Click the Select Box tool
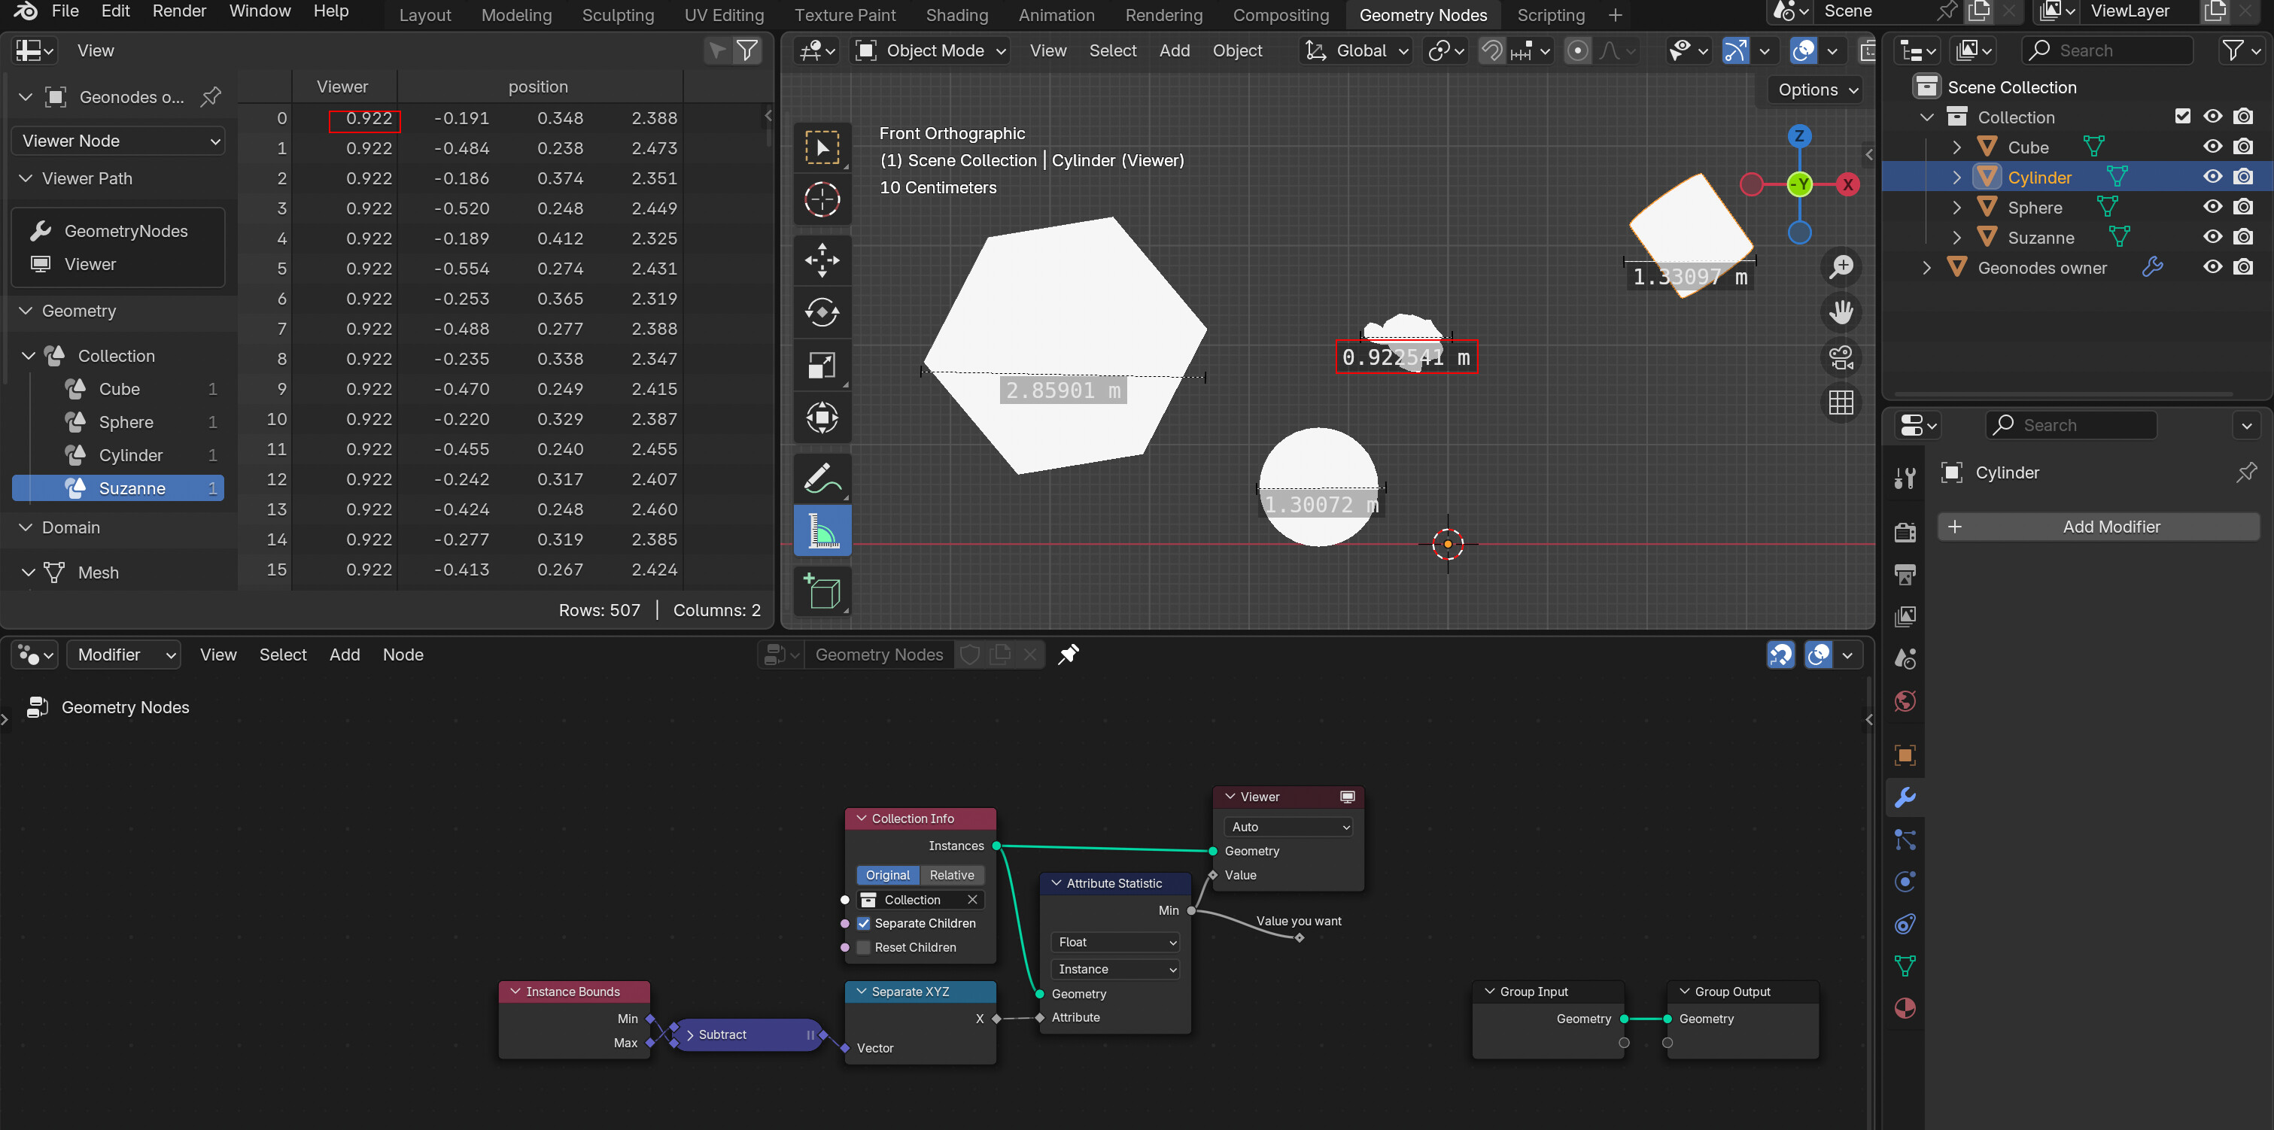Image resolution: width=2274 pixels, height=1130 pixels. pyautogui.click(x=822, y=147)
